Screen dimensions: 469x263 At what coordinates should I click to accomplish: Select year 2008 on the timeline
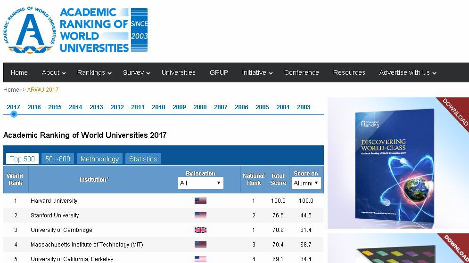pos(200,107)
